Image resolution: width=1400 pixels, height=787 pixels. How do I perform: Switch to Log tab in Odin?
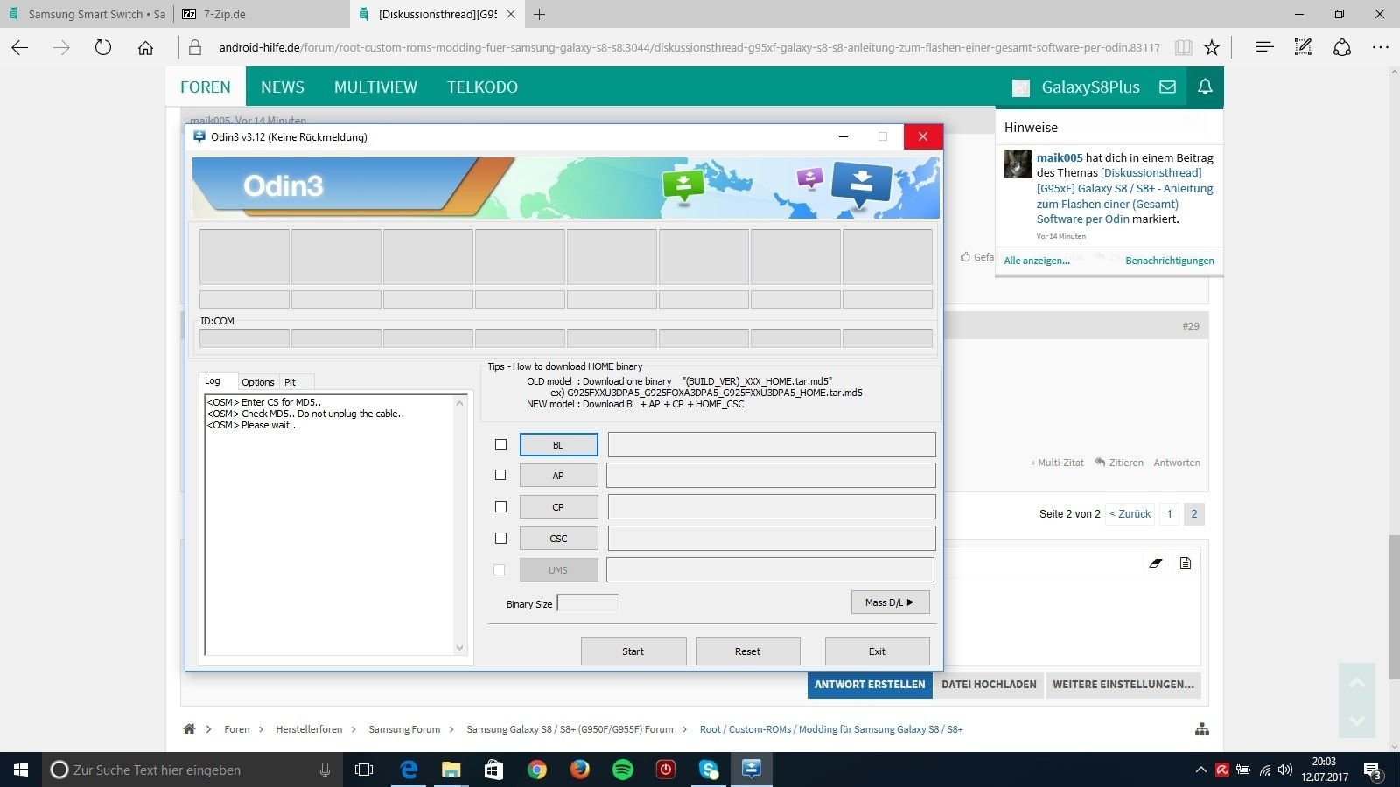point(213,380)
